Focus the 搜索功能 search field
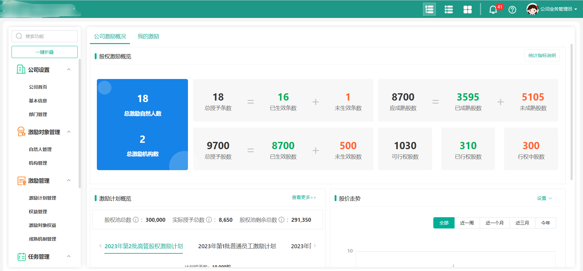 point(45,36)
